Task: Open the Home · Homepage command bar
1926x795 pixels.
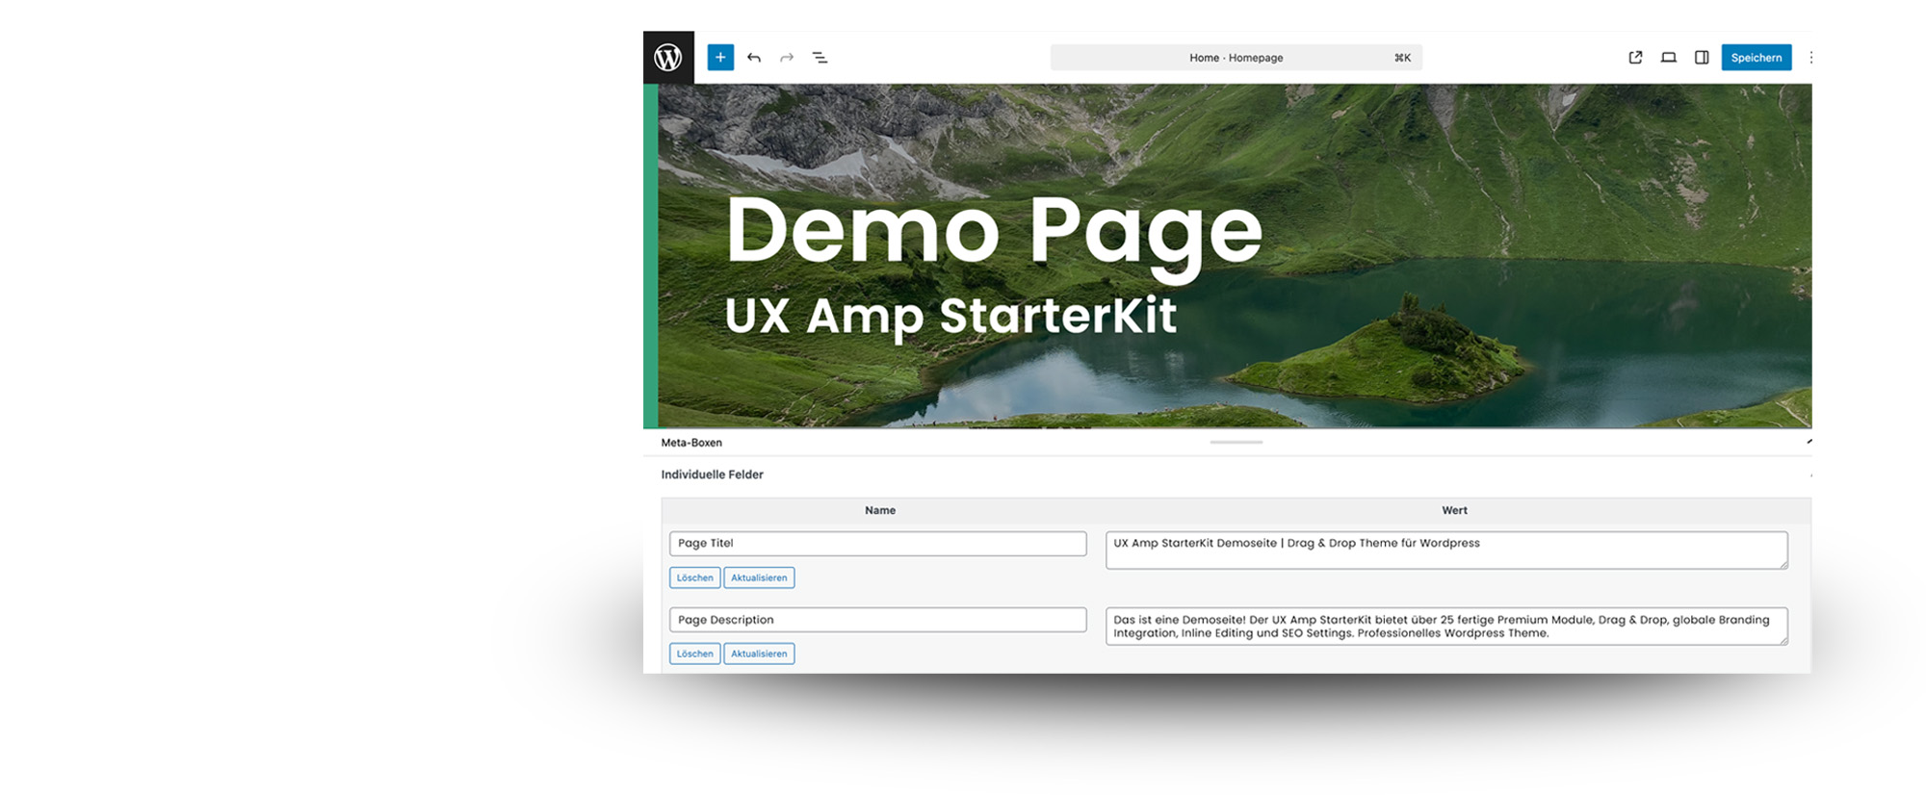Action: coord(1236,58)
